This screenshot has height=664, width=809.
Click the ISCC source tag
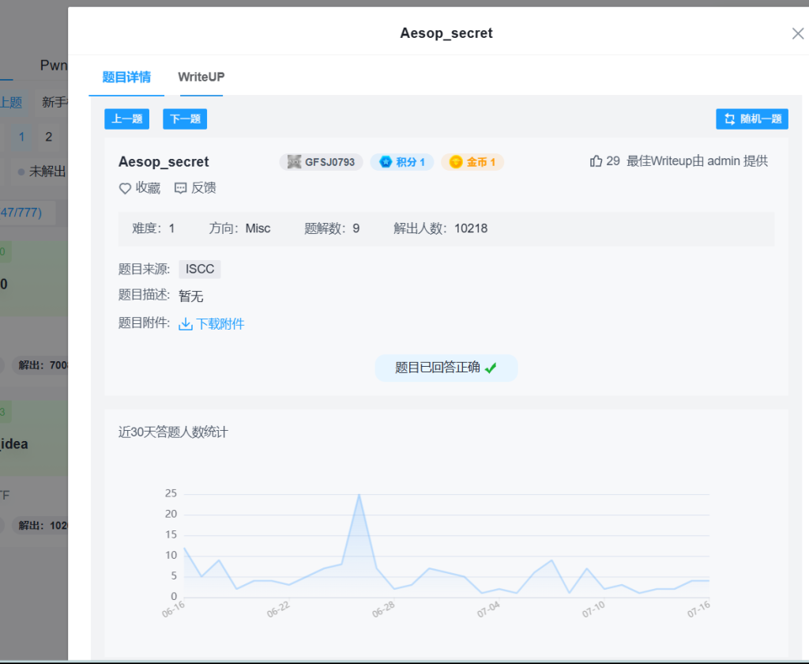[200, 269]
